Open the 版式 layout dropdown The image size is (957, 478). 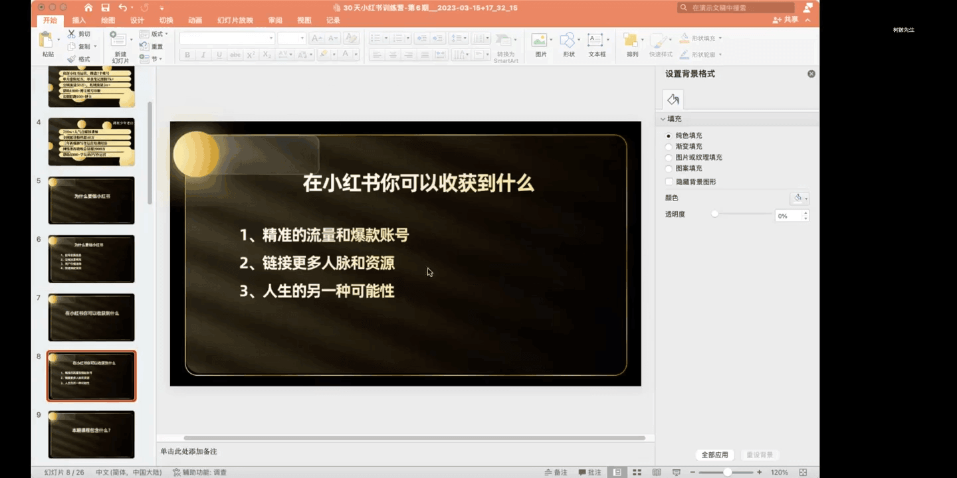point(154,34)
